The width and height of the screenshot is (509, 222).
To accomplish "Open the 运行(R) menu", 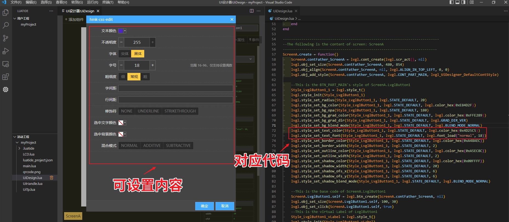I will coord(92,2).
